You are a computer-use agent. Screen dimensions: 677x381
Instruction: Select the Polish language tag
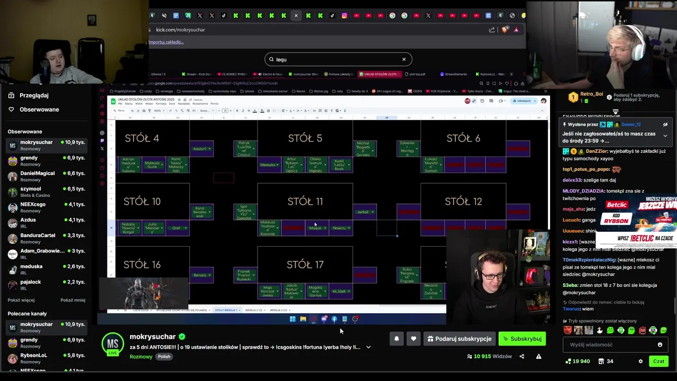tap(164, 357)
